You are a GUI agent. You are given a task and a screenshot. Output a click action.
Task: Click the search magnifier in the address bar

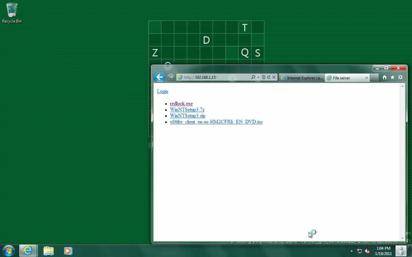(x=253, y=77)
